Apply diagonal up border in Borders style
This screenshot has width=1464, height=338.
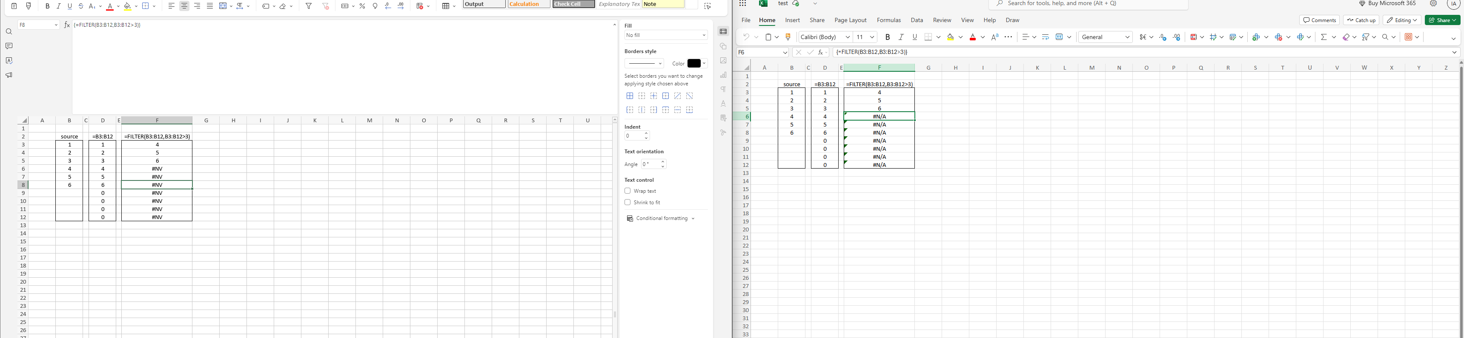[x=677, y=96]
